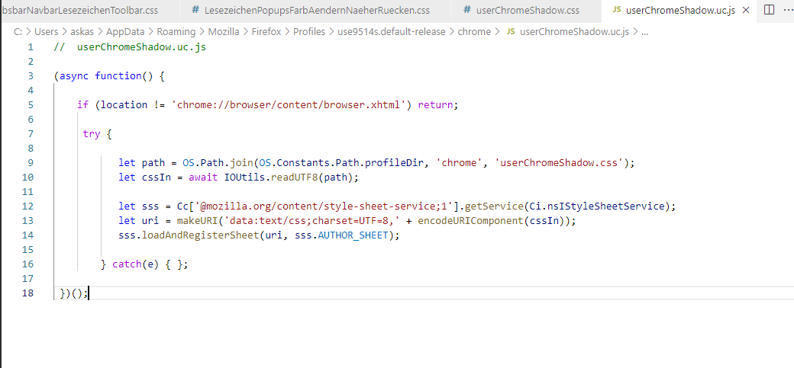
Task: Click the 'function' keyword on line 3
Action: 118,76
